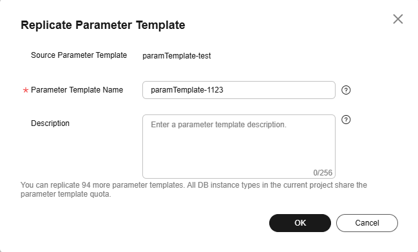Open help tooltip beside Description box
This screenshot has height=252, width=418.
click(346, 120)
